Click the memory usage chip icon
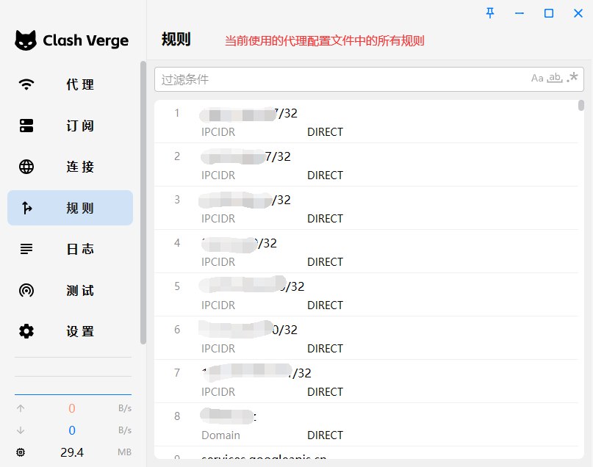Image resolution: width=593 pixels, height=467 pixels. coord(21,452)
